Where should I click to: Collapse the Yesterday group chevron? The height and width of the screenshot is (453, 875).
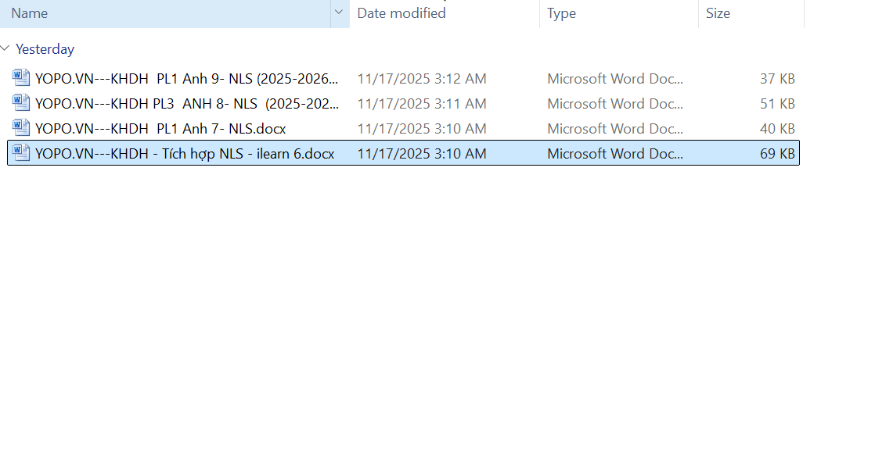click(x=6, y=48)
